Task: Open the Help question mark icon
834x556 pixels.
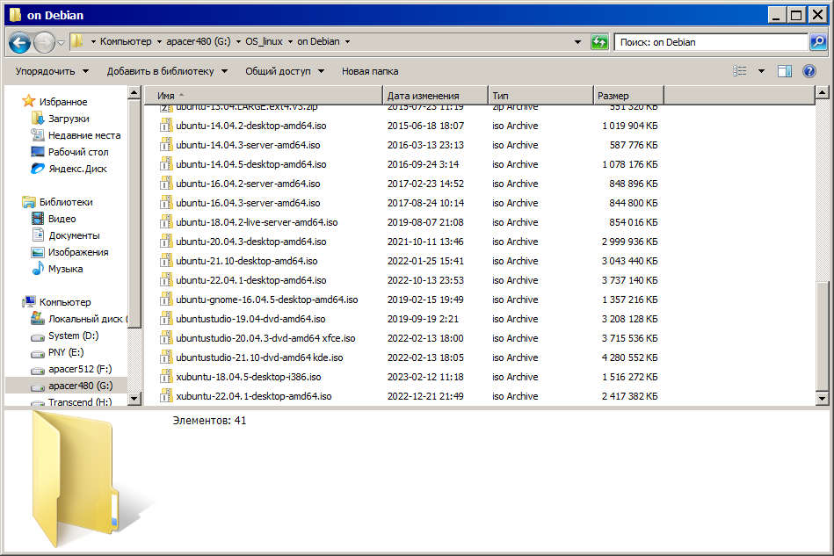Action: click(x=809, y=70)
